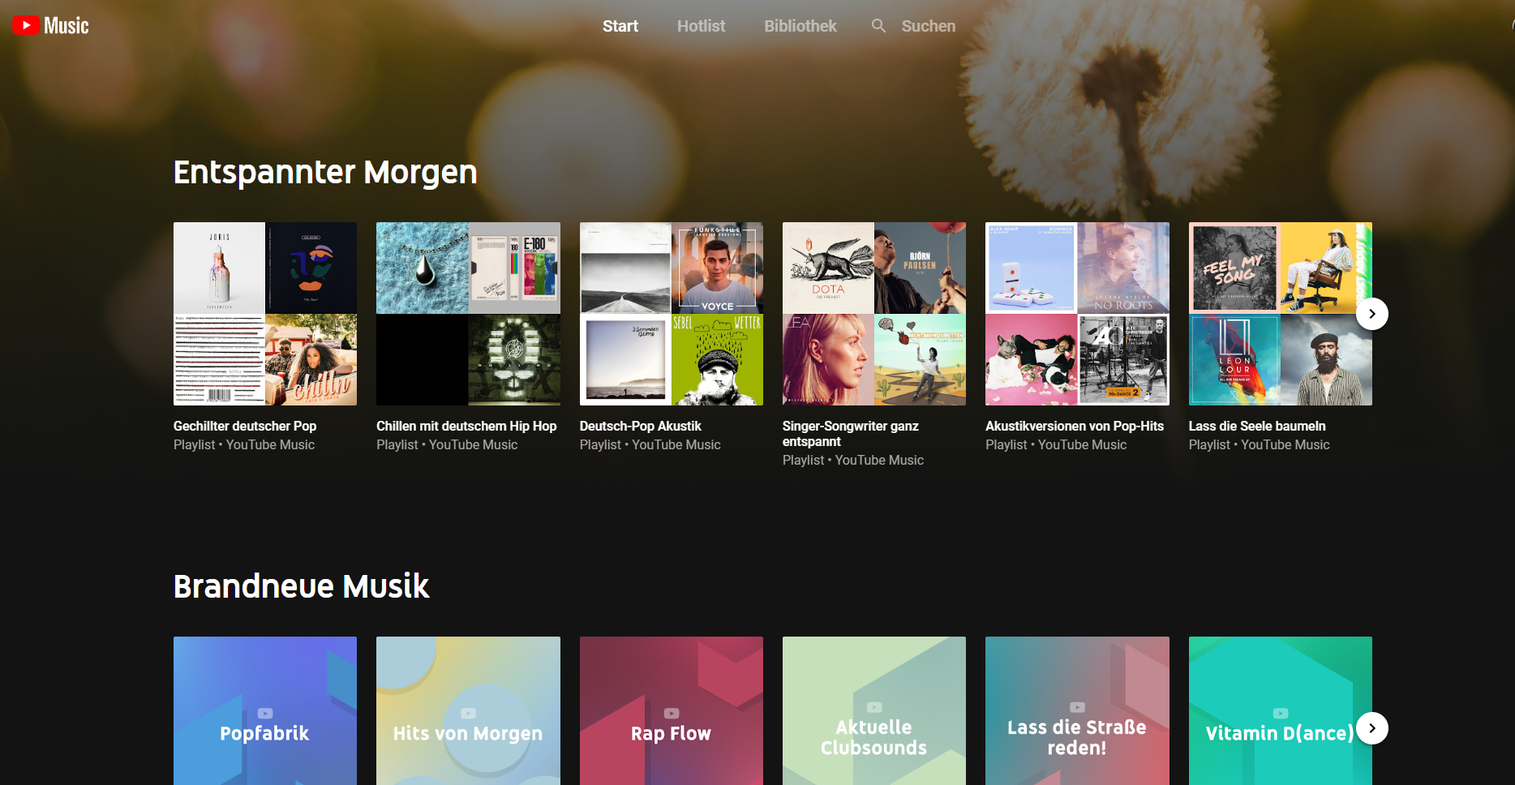Open Singer-Songwriter ganz entspannt cover
This screenshot has height=785, width=1515.
coord(874,314)
